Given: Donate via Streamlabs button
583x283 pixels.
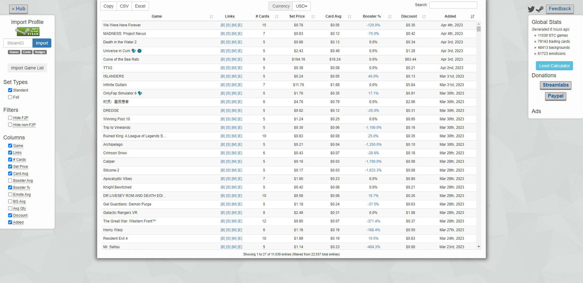Looking at the screenshot, I should pyautogui.click(x=556, y=85).
